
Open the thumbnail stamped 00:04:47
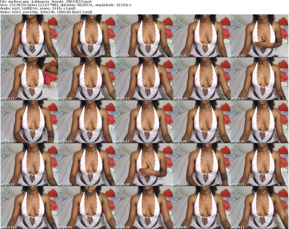(x=144, y=122)
